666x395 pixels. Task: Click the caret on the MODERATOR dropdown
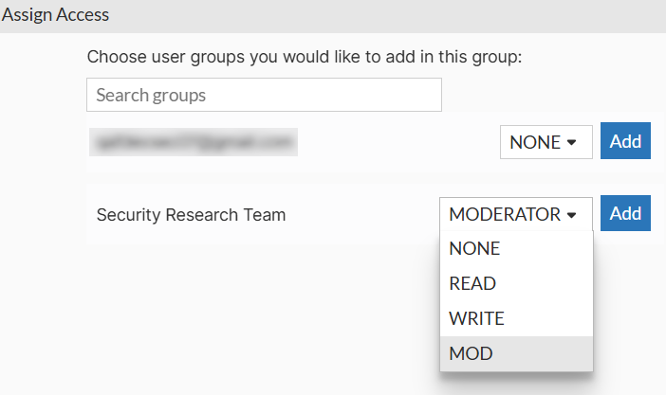pos(571,215)
